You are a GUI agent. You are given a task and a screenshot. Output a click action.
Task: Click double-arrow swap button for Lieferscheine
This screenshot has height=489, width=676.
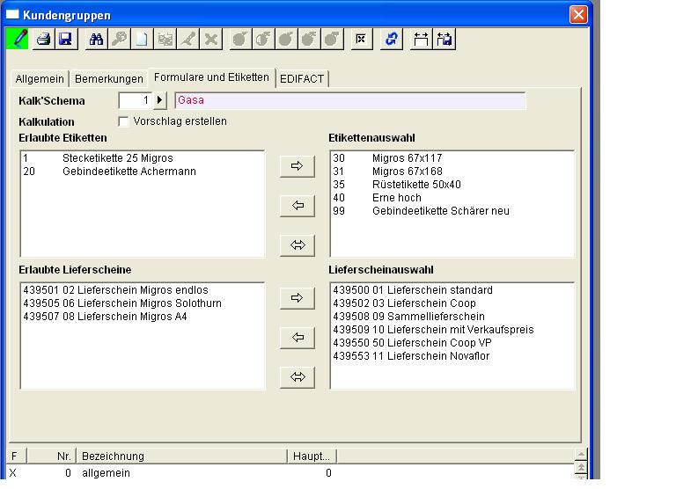[297, 377]
